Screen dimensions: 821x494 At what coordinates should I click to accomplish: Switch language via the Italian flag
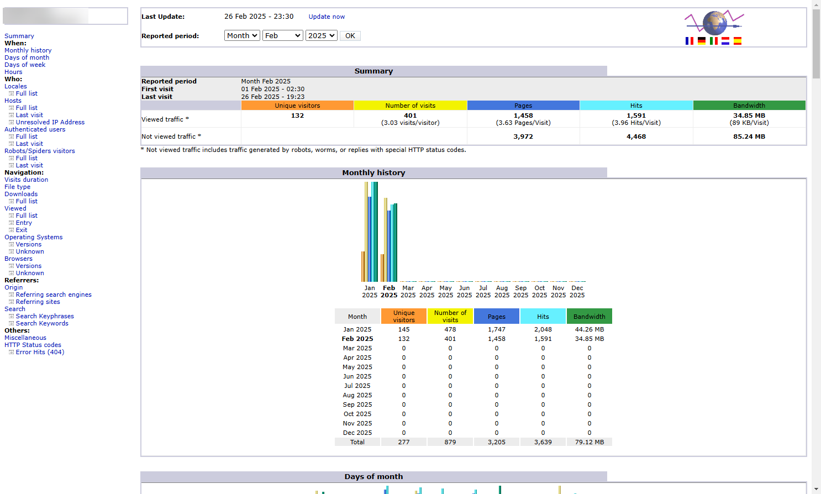(x=713, y=41)
